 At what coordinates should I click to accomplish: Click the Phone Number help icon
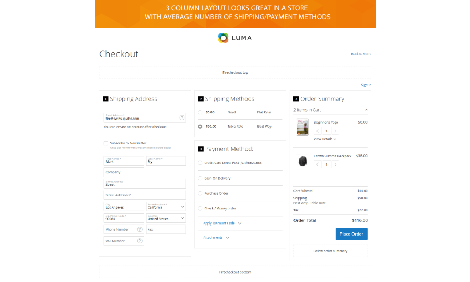(x=139, y=229)
